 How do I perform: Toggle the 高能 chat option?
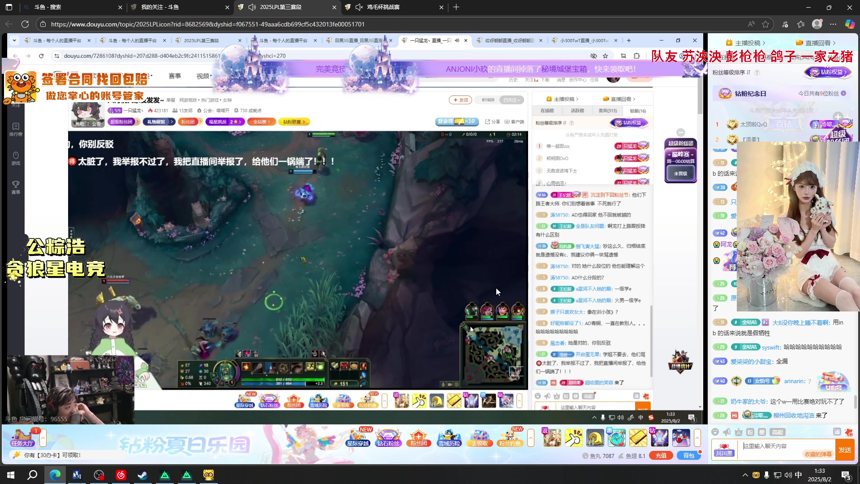pyautogui.click(x=777, y=432)
